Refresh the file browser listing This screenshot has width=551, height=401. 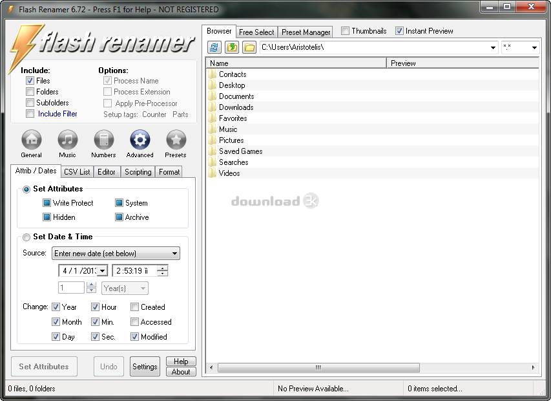(214, 47)
